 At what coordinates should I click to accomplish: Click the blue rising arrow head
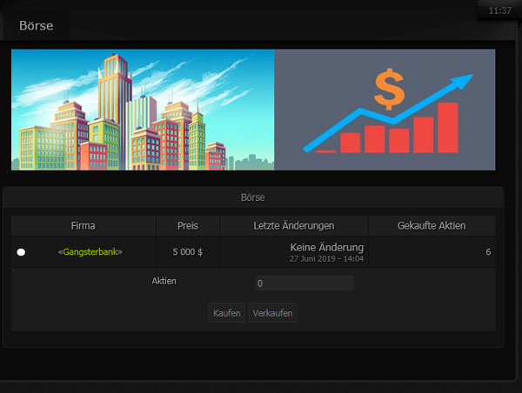click(x=464, y=83)
